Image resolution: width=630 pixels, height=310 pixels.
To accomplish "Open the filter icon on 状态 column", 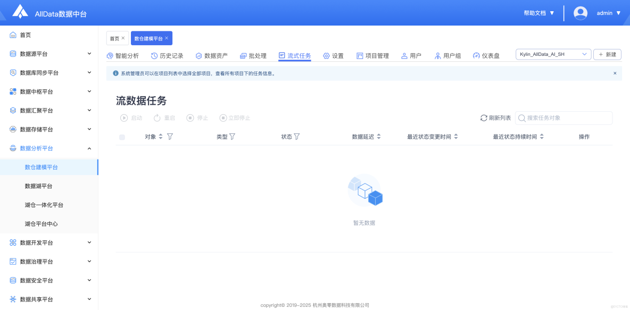I will coord(297,136).
